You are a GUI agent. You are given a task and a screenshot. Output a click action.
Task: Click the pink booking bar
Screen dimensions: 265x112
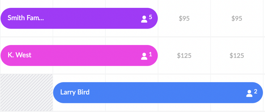[79, 56]
